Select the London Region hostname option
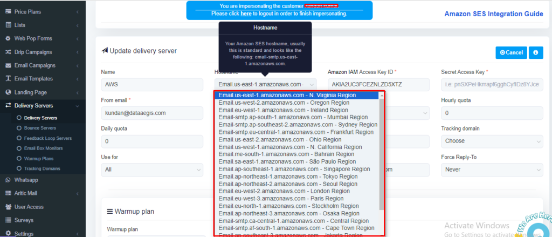Image resolution: width=552 pixels, height=237 pixels. click(297, 191)
